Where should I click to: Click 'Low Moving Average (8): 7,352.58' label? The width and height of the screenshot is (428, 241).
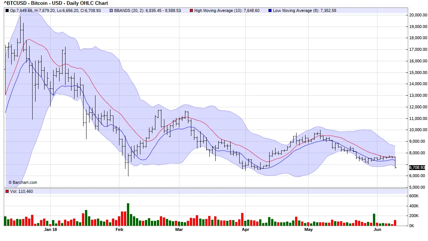click(x=305, y=10)
